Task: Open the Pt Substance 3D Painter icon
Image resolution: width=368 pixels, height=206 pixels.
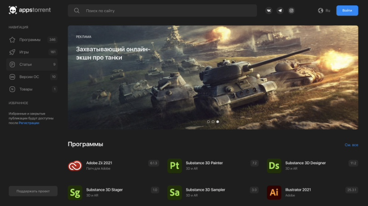Action: (x=175, y=166)
